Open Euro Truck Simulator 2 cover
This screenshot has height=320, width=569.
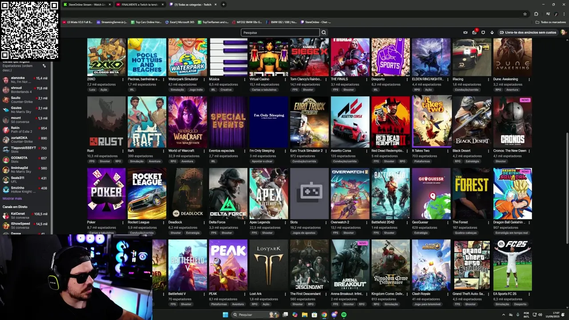309,122
